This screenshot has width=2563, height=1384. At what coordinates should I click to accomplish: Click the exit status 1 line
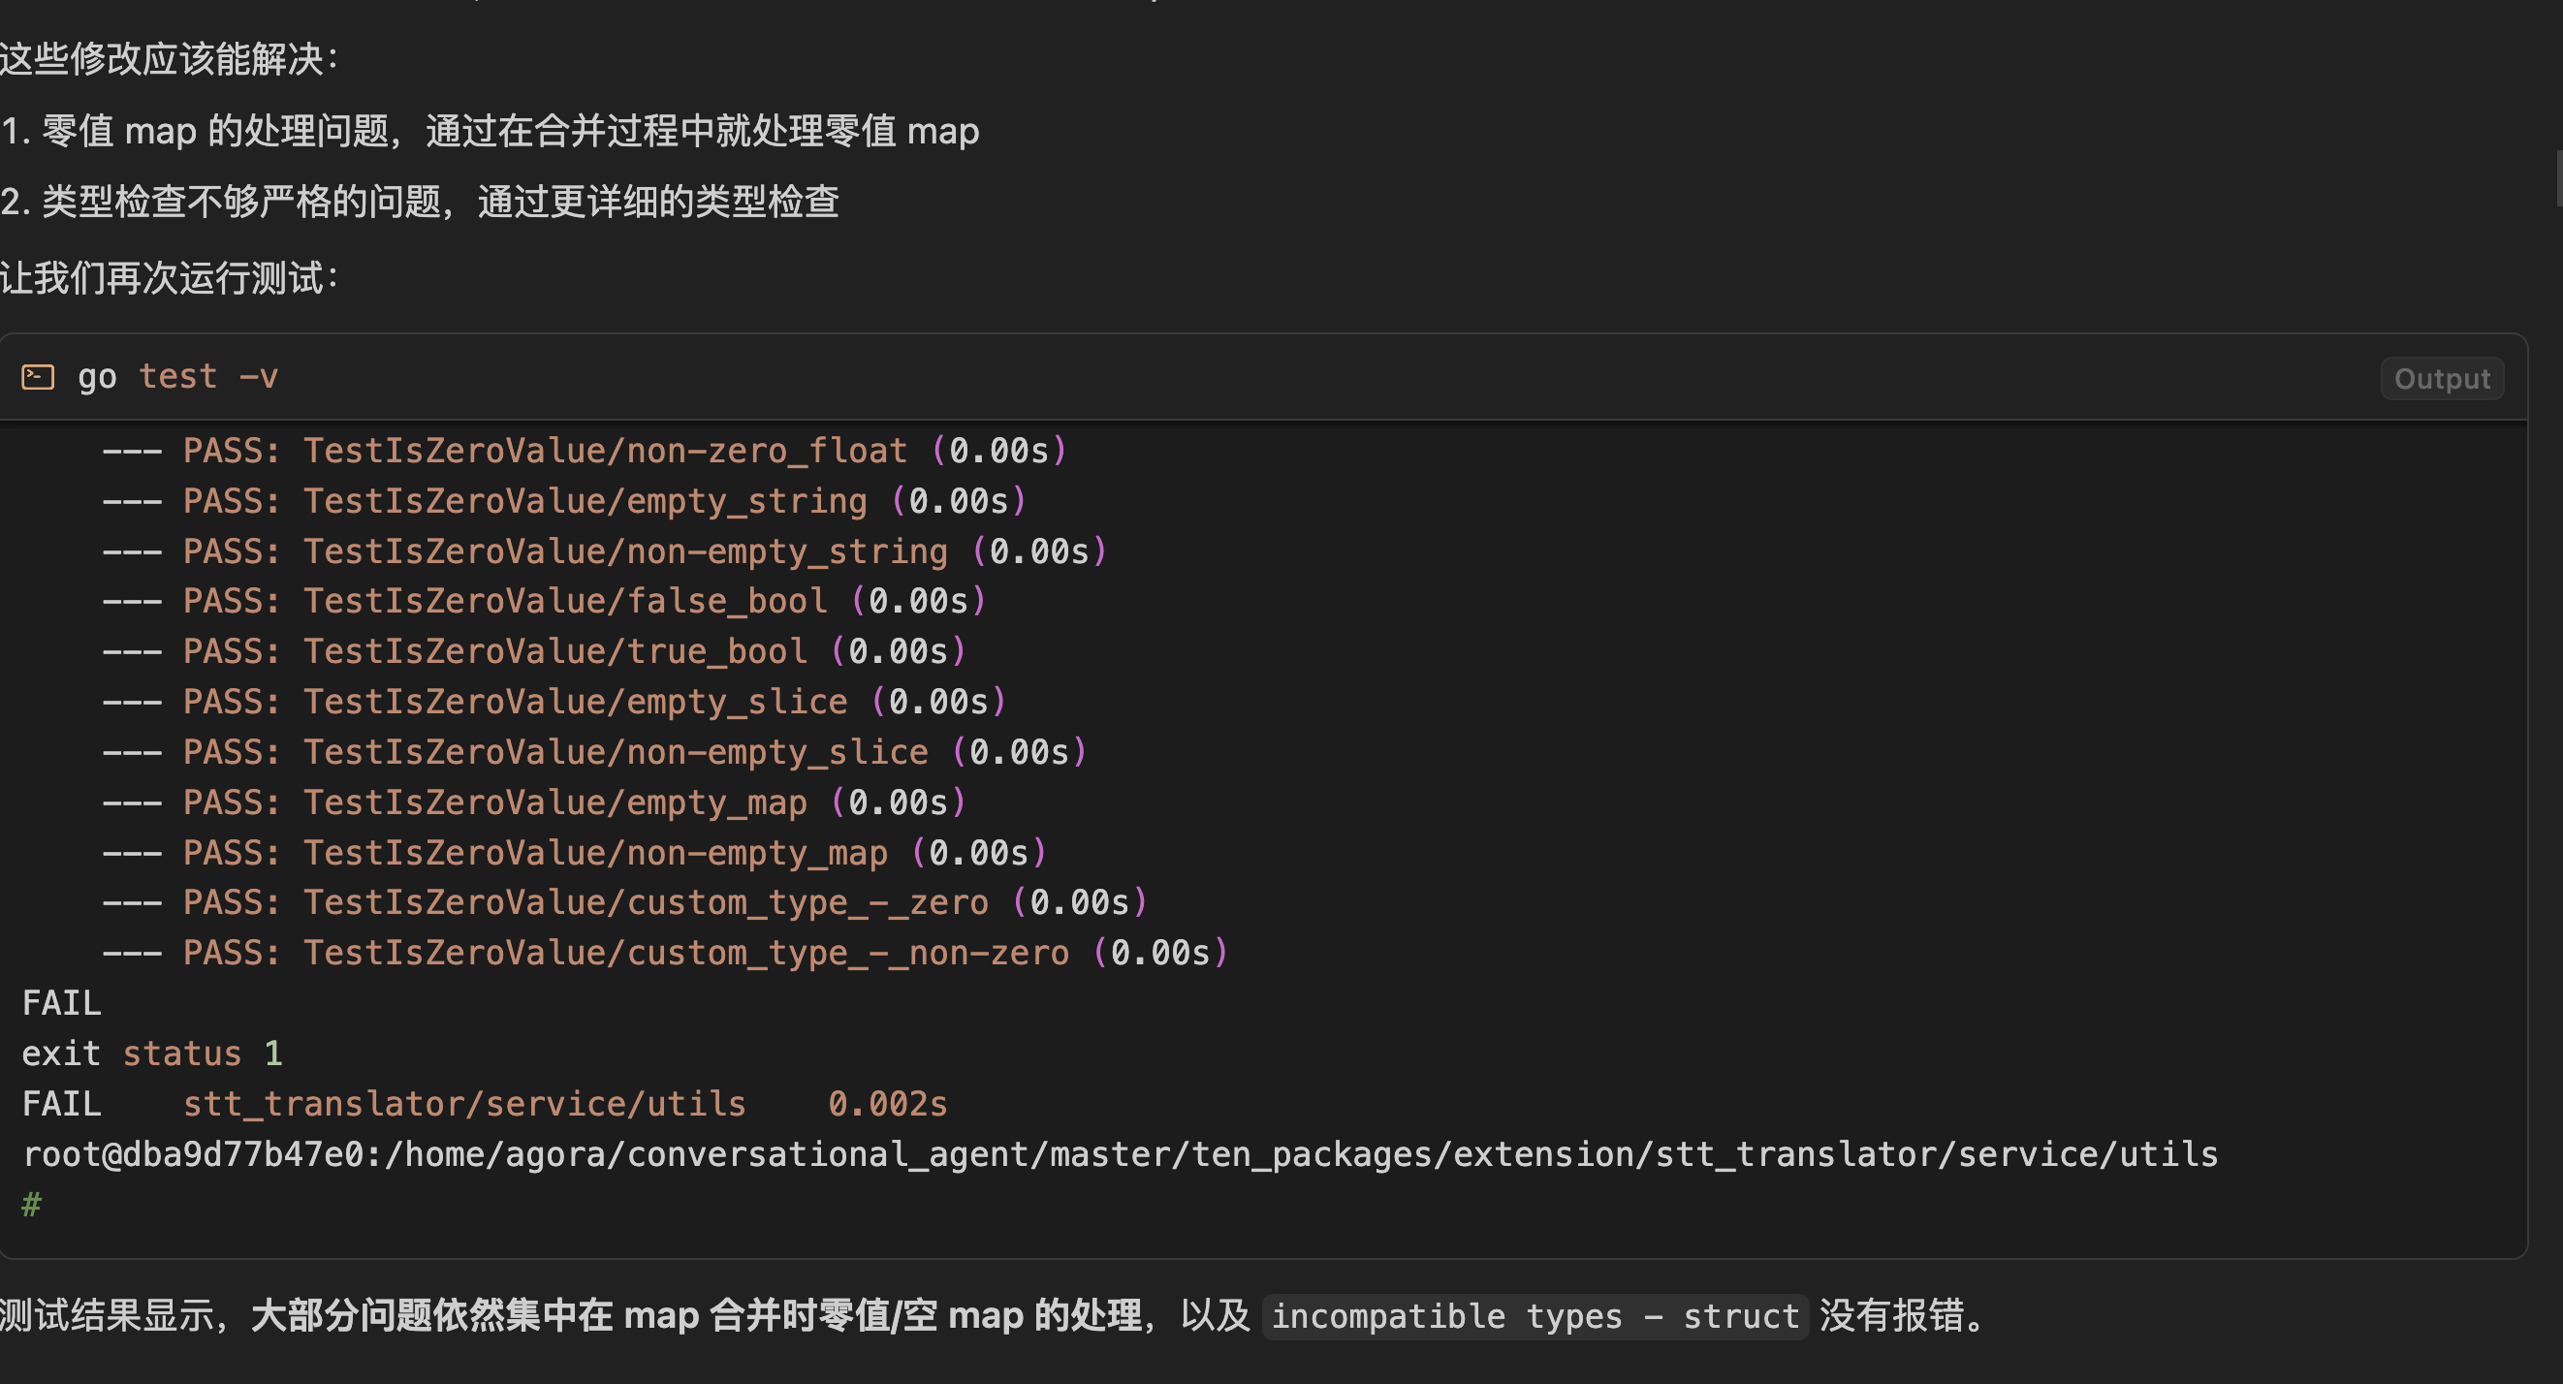(x=152, y=1054)
